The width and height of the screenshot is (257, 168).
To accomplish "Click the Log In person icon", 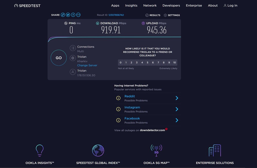I will (225, 6).
